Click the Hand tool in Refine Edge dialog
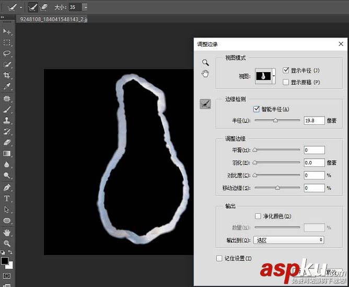The width and height of the screenshot is (349, 287). pos(205,74)
